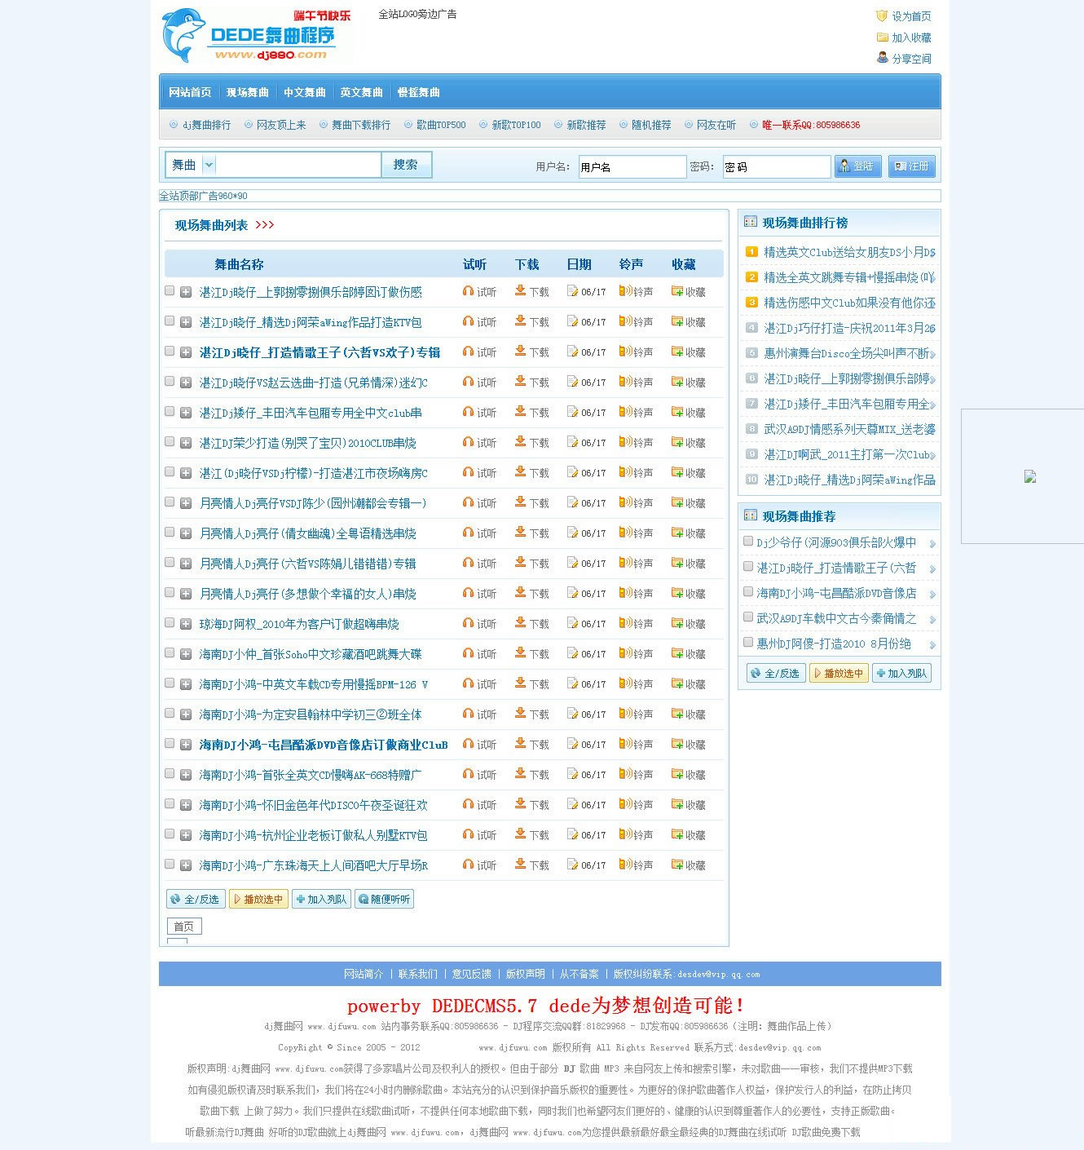The height and width of the screenshot is (1150, 1084).
Task: Open 网站首页 navigation tab
Action: (190, 92)
